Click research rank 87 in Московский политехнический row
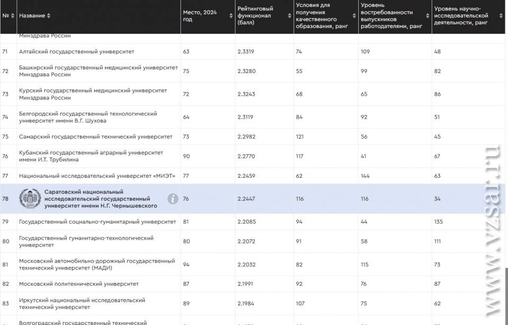The height and width of the screenshot is (325, 508). pos(437,284)
